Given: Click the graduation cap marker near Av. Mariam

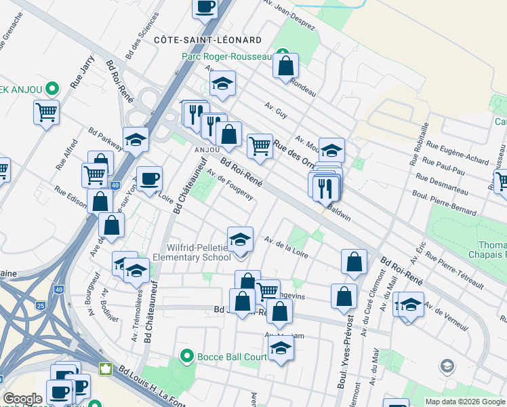Looking at the screenshot, I should [281, 349].
